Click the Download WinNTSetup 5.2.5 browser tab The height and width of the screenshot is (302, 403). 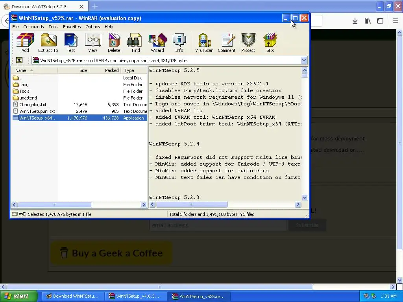pyautogui.click(x=44, y=7)
